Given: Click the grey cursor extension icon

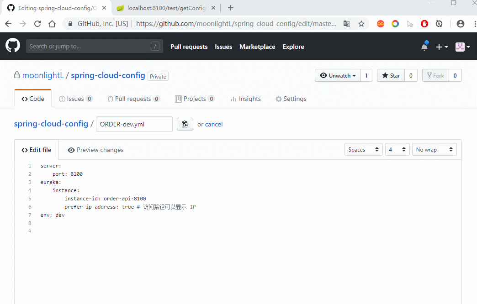Looking at the screenshot, I should pyautogui.click(x=410, y=24).
